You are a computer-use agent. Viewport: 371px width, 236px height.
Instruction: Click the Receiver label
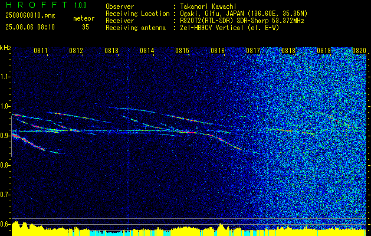pyautogui.click(x=120, y=21)
